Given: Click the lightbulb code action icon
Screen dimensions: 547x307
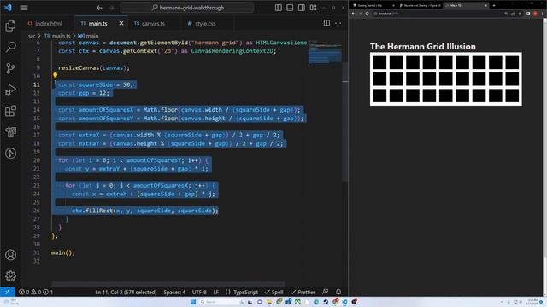Looking at the screenshot, I should (55, 75).
